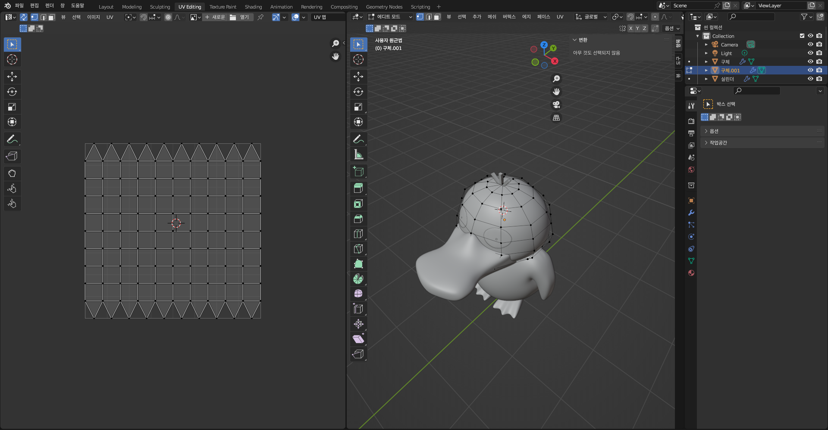The image size is (828, 430).
Task: Select the Knife tool
Action: tap(358, 249)
